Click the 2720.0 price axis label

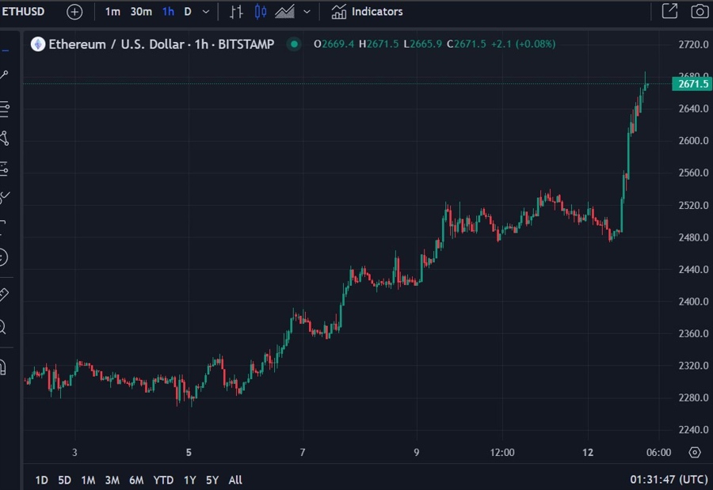click(693, 44)
